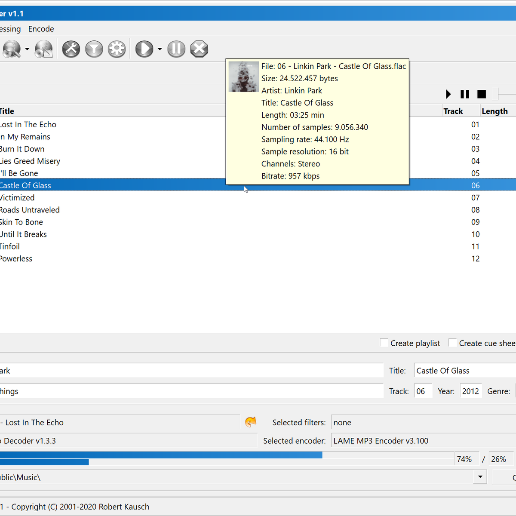516x516 pixels.
Task: Click the Year field showing 2012
Action: click(x=471, y=391)
